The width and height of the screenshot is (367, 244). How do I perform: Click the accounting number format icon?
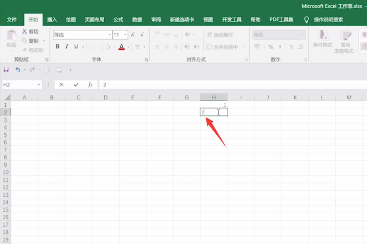pos(257,47)
